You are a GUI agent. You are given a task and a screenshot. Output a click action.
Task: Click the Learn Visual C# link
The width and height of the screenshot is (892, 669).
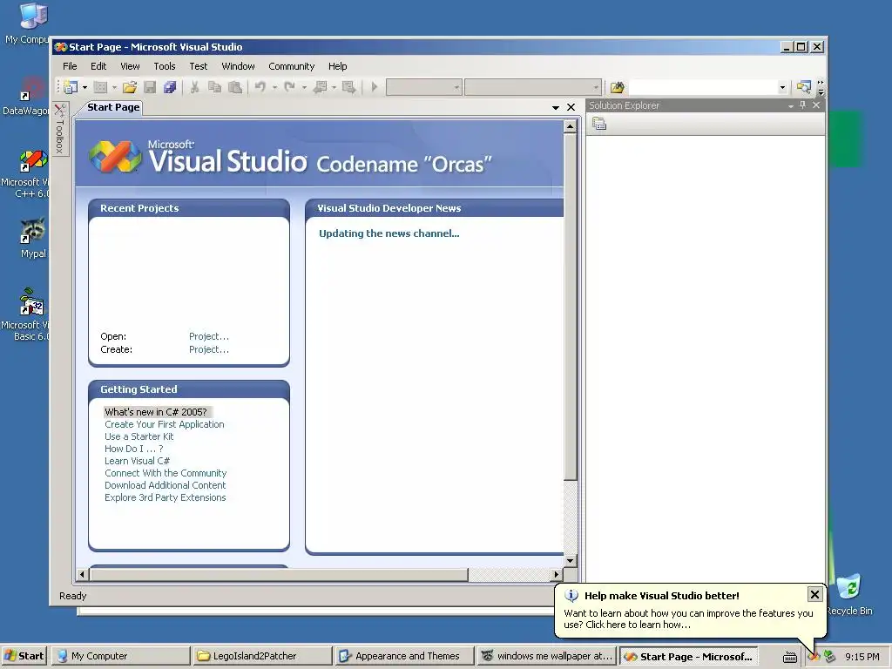pyautogui.click(x=137, y=461)
